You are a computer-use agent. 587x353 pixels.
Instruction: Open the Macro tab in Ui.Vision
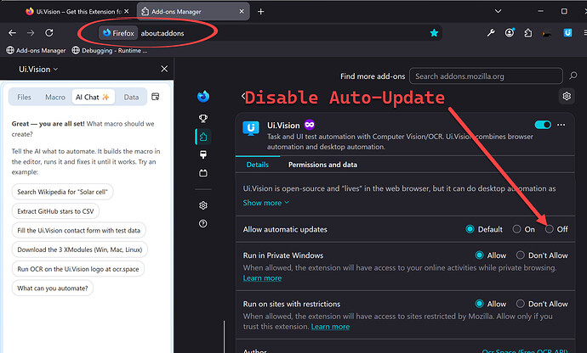pos(55,97)
